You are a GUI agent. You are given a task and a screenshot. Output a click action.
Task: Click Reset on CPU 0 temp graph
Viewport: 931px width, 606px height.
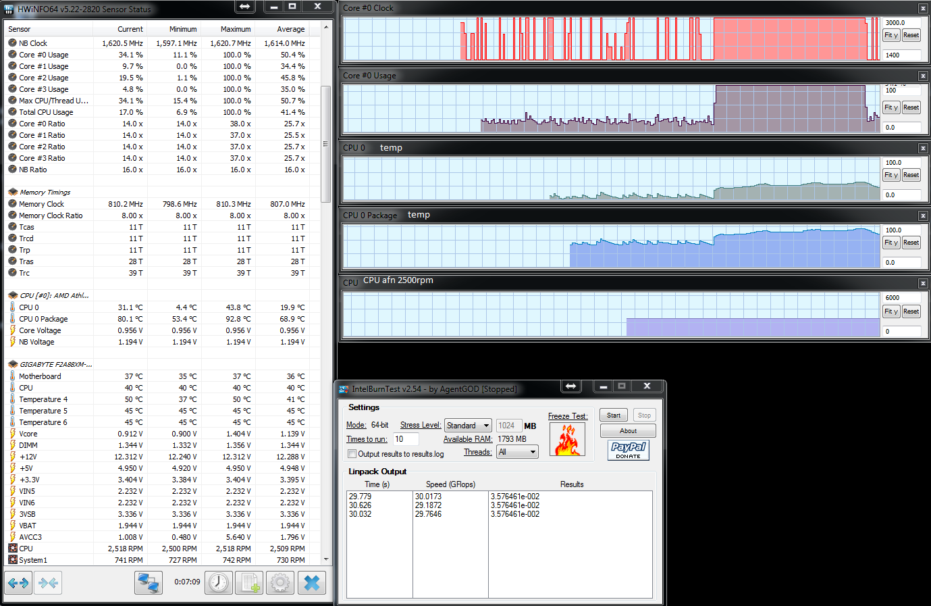(x=911, y=175)
